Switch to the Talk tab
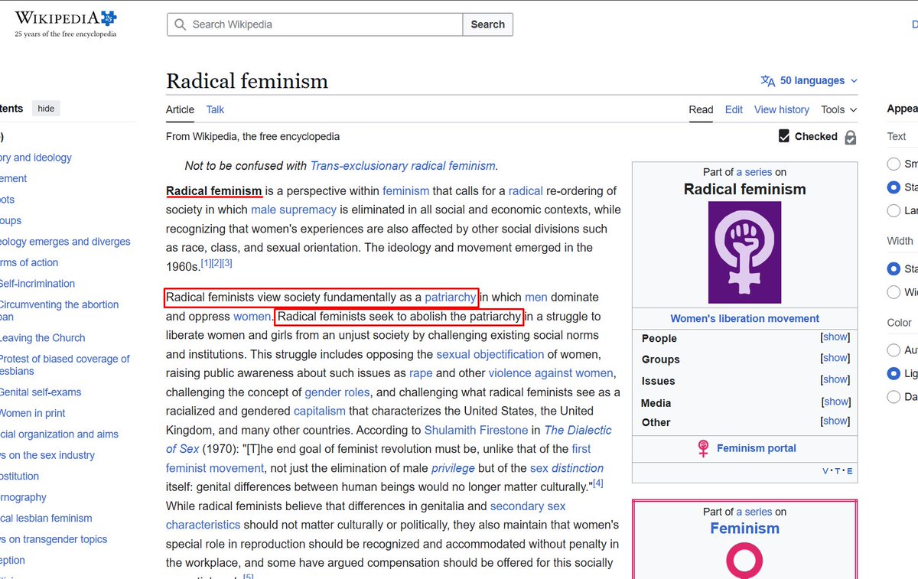Image resolution: width=918 pixels, height=579 pixels. pos(215,109)
